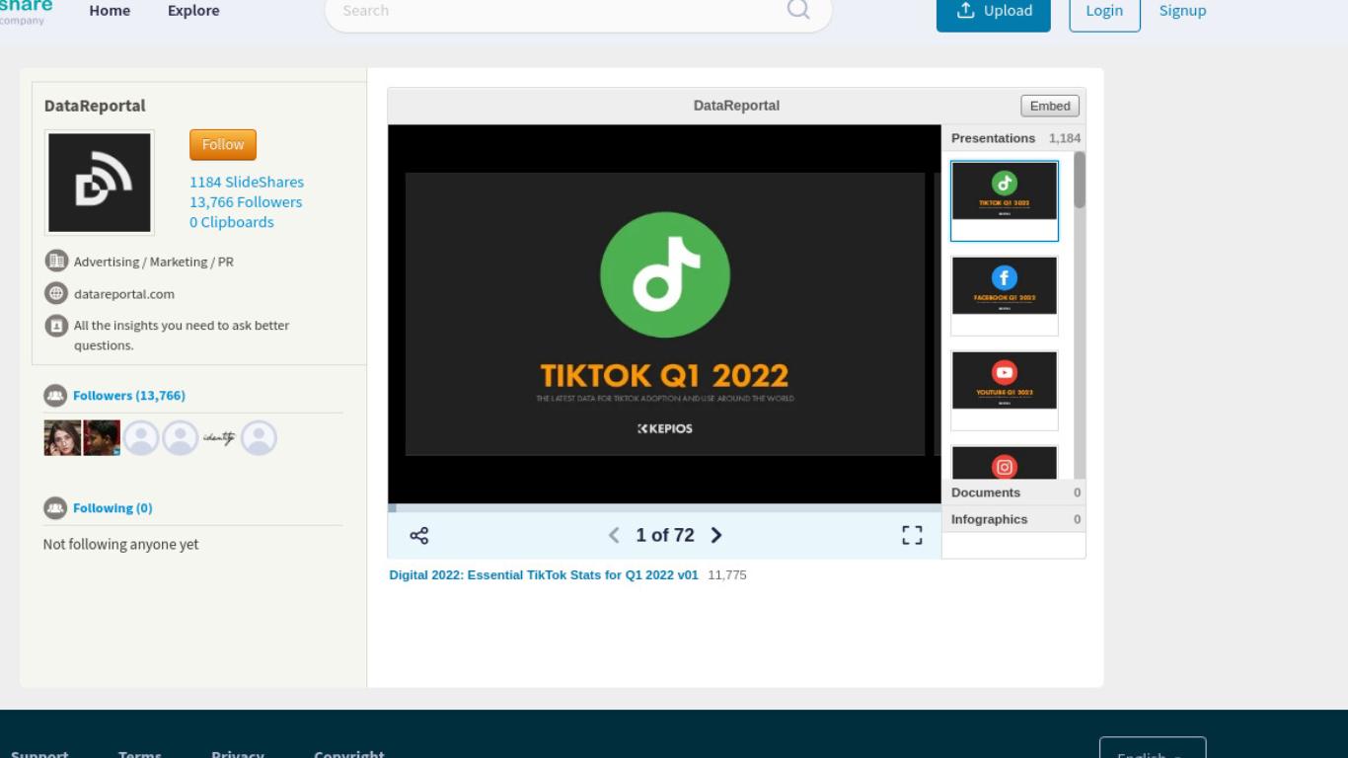The image size is (1348, 758).
Task: Open second follower avatar photo
Action: 102,437
